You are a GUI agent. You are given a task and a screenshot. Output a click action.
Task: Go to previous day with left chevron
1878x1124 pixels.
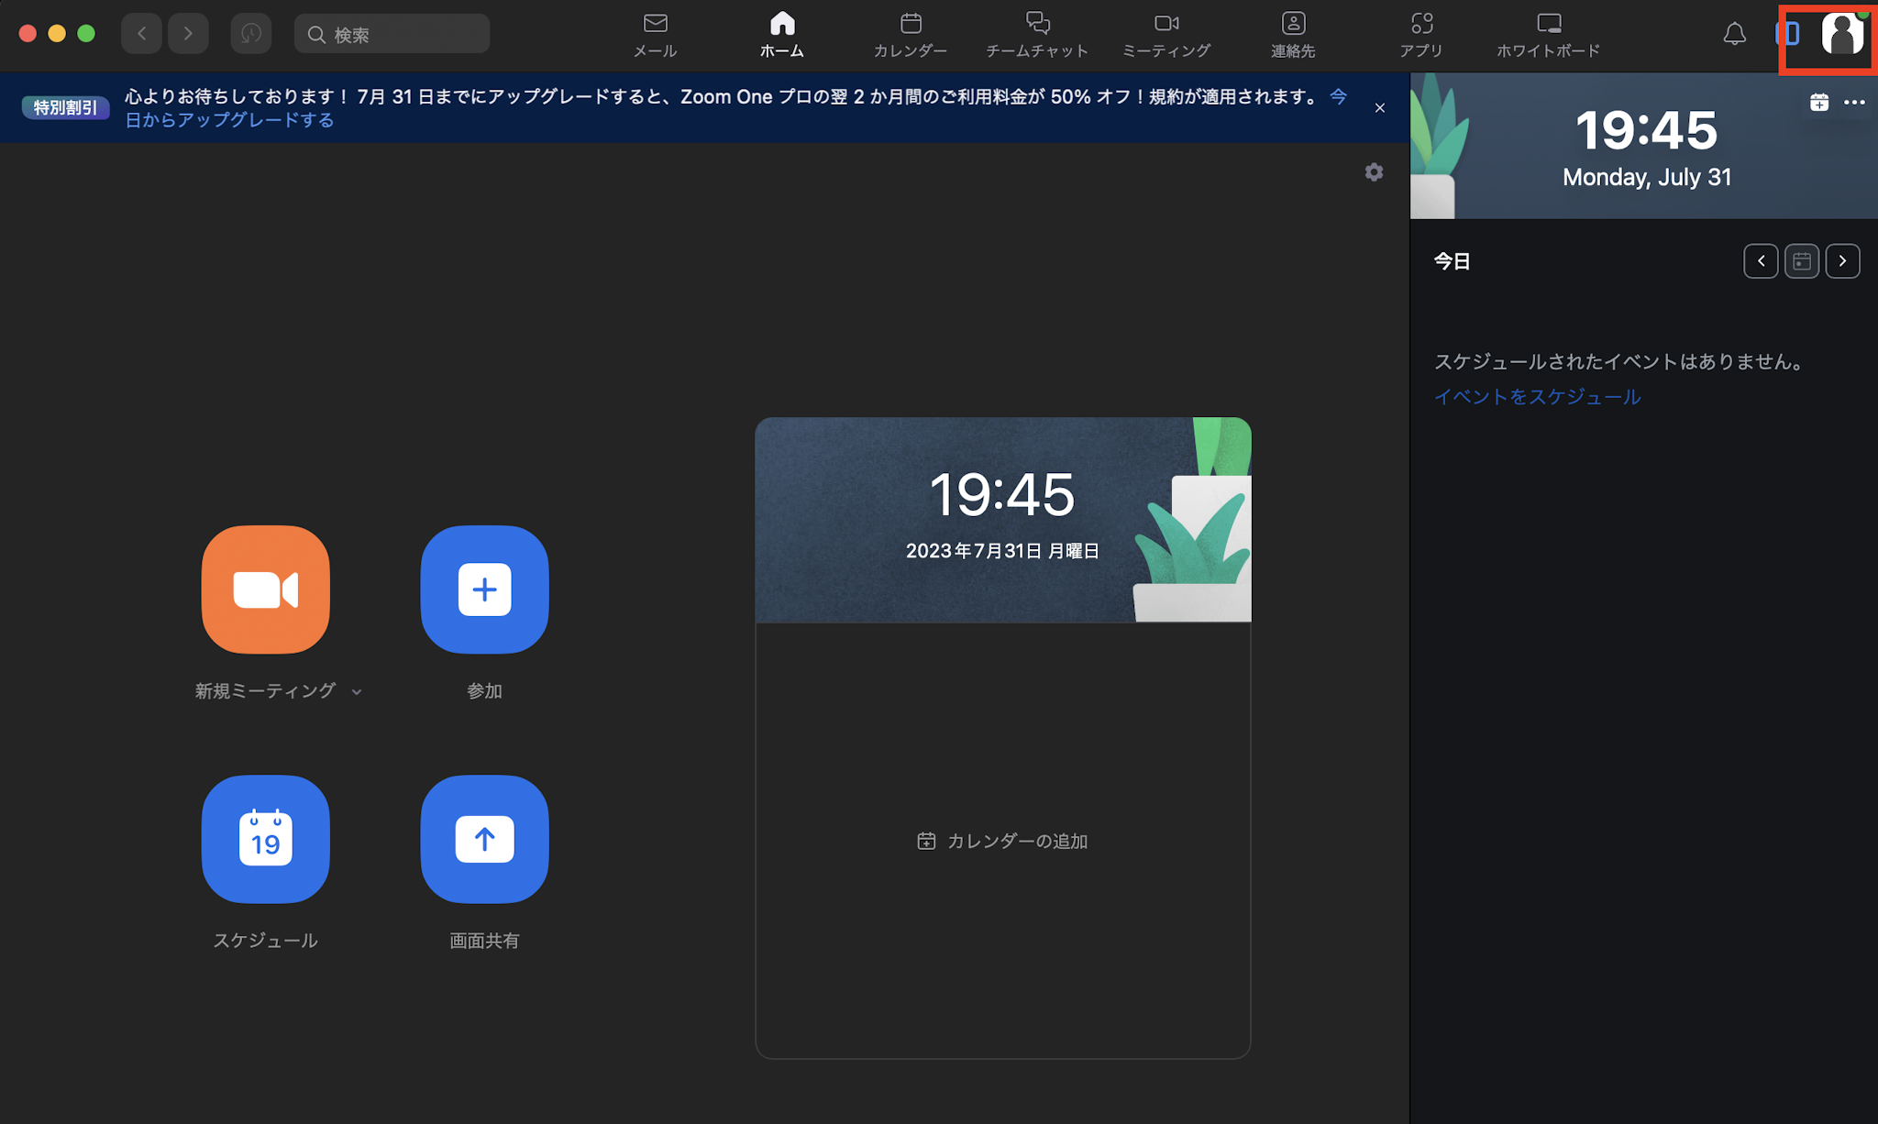coord(1761,261)
